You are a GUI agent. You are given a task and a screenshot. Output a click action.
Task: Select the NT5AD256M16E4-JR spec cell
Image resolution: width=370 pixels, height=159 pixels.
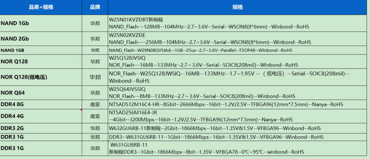(x=237, y=116)
